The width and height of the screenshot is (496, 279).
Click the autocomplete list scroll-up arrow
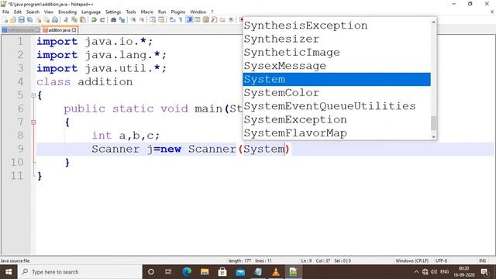tap(434, 22)
